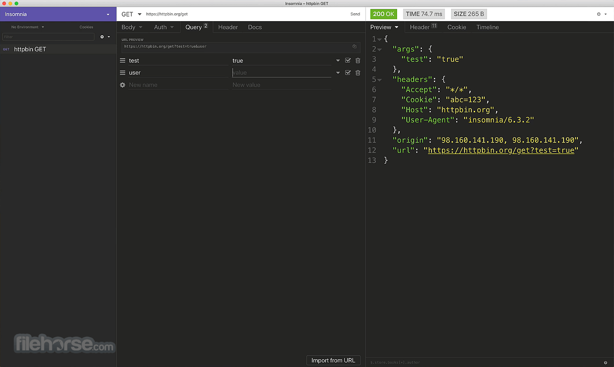Image resolution: width=614 pixels, height=367 pixels.
Task: Click the New name field
Action: pyautogui.click(x=178, y=85)
